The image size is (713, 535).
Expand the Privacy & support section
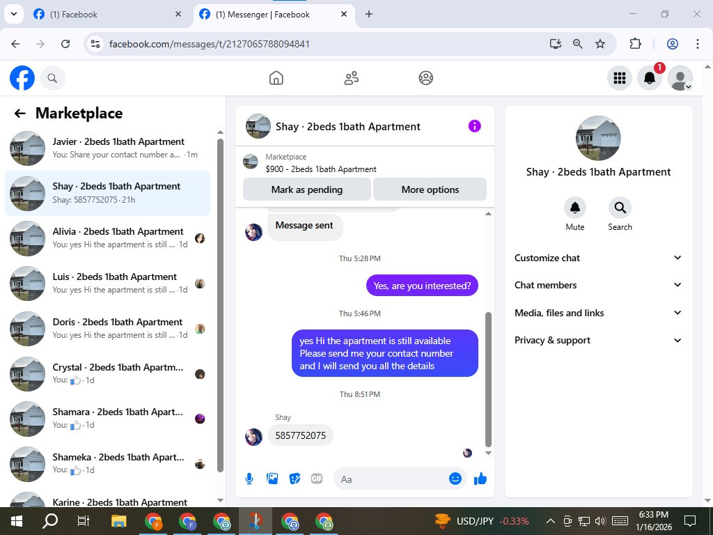[x=598, y=340]
